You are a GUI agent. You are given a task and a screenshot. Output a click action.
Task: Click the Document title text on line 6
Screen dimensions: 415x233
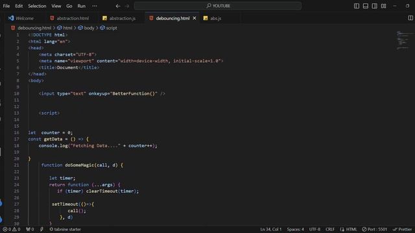tap(67, 67)
